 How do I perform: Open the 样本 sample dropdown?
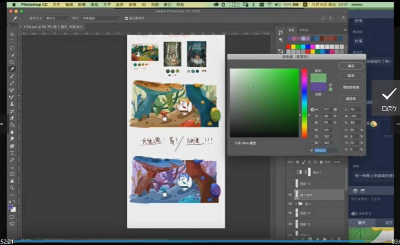[101, 19]
